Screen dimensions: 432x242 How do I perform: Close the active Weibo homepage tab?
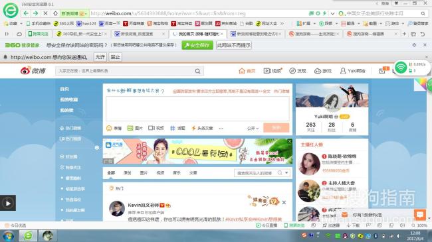point(221,34)
